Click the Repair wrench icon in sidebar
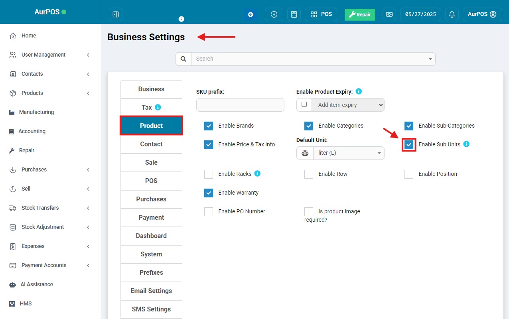Image resolution: width=509 pixels, height=319 pixels. coord(12,151)
